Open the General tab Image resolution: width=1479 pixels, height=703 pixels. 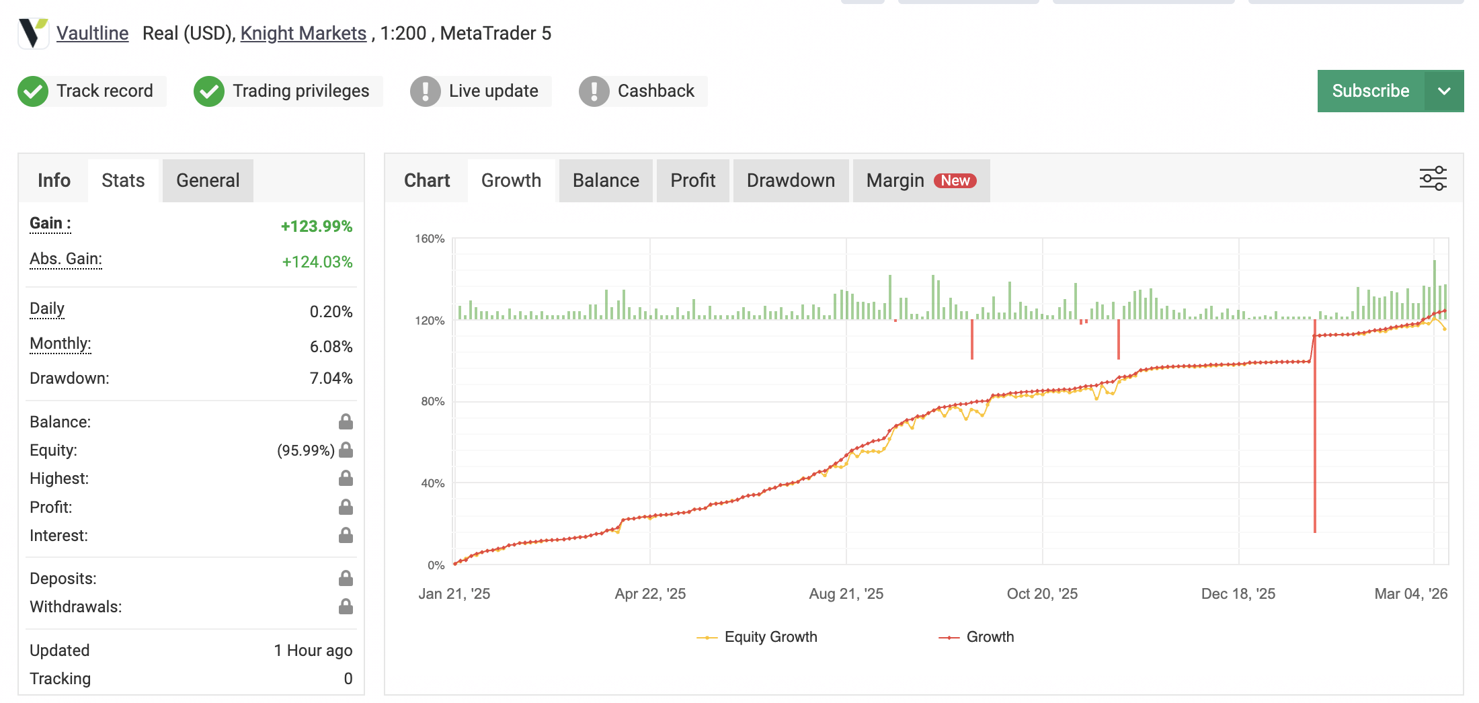(x=208, y=181)
